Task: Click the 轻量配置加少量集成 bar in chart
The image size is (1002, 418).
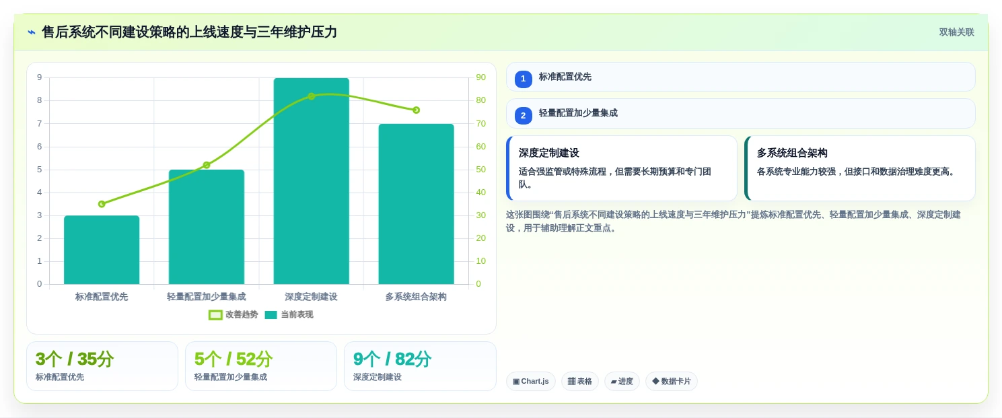Action: click(207, 227)
